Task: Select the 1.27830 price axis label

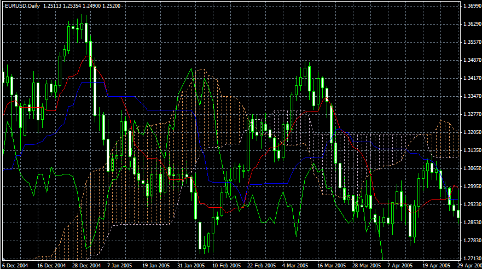Action: (472, 241)
